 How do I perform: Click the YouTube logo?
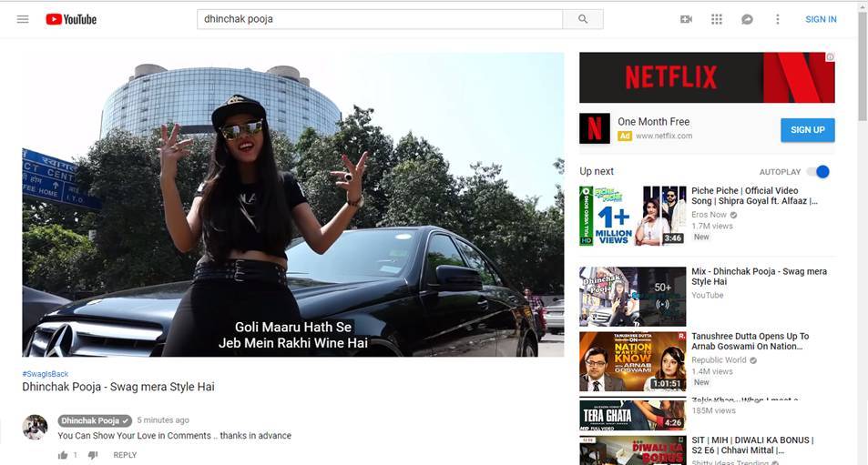71,19
